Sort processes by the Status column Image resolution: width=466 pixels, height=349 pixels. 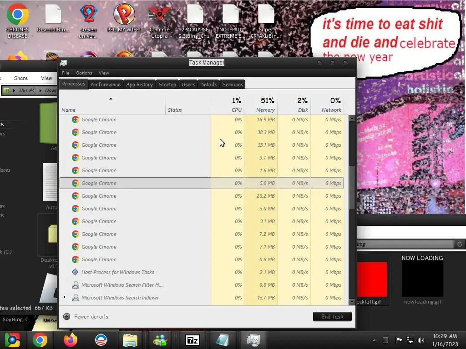pos(188,105)
